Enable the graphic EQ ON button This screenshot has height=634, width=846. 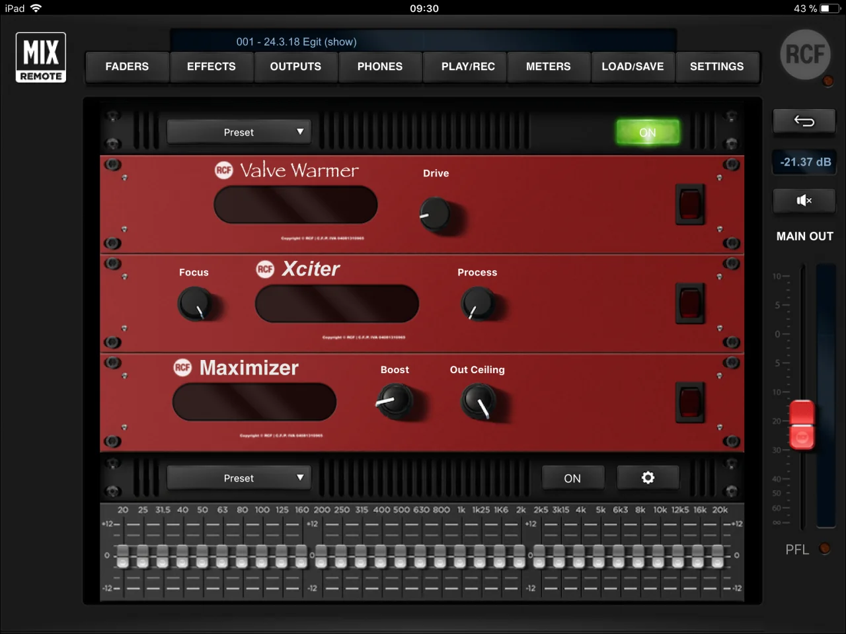[x=572, y=478]
